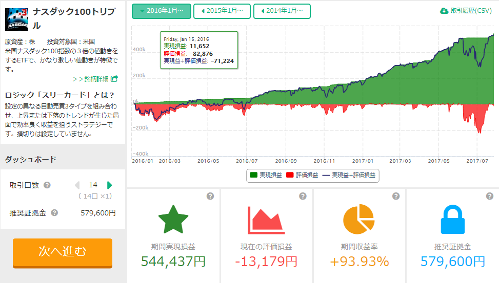Click the red area chart icon
This screenshot has height=283, width=499.
click(x=266, y=220)
